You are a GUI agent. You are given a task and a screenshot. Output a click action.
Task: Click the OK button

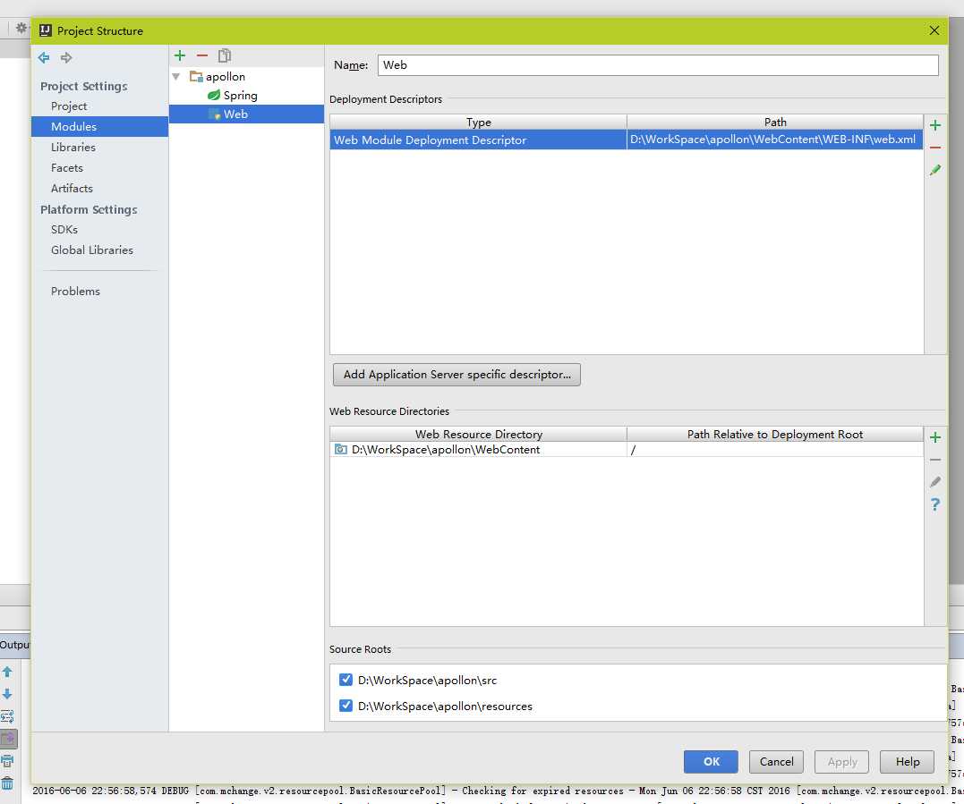(711, 762)
